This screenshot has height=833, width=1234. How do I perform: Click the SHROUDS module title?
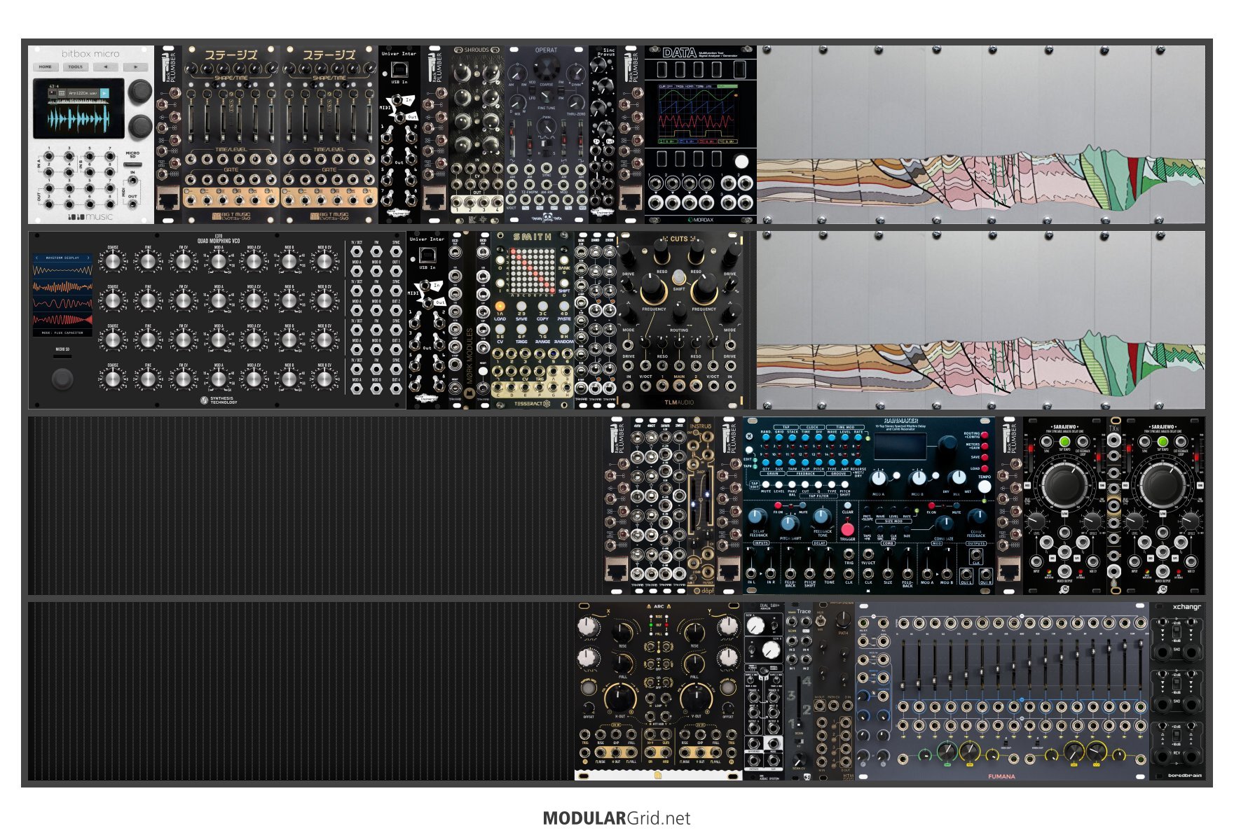coord(477,50)
